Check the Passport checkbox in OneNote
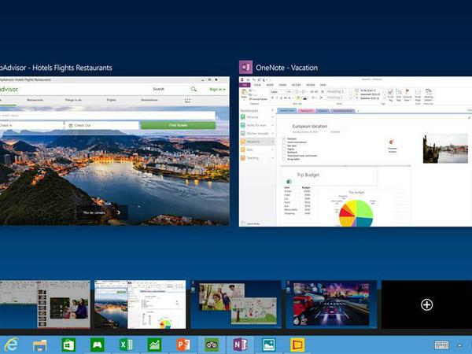This screenshot has width=472, height=354. tap(284, 138)
